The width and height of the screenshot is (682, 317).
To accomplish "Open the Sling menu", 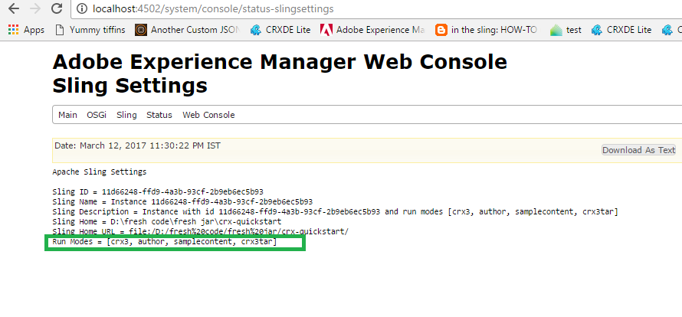I will [126, 115].
